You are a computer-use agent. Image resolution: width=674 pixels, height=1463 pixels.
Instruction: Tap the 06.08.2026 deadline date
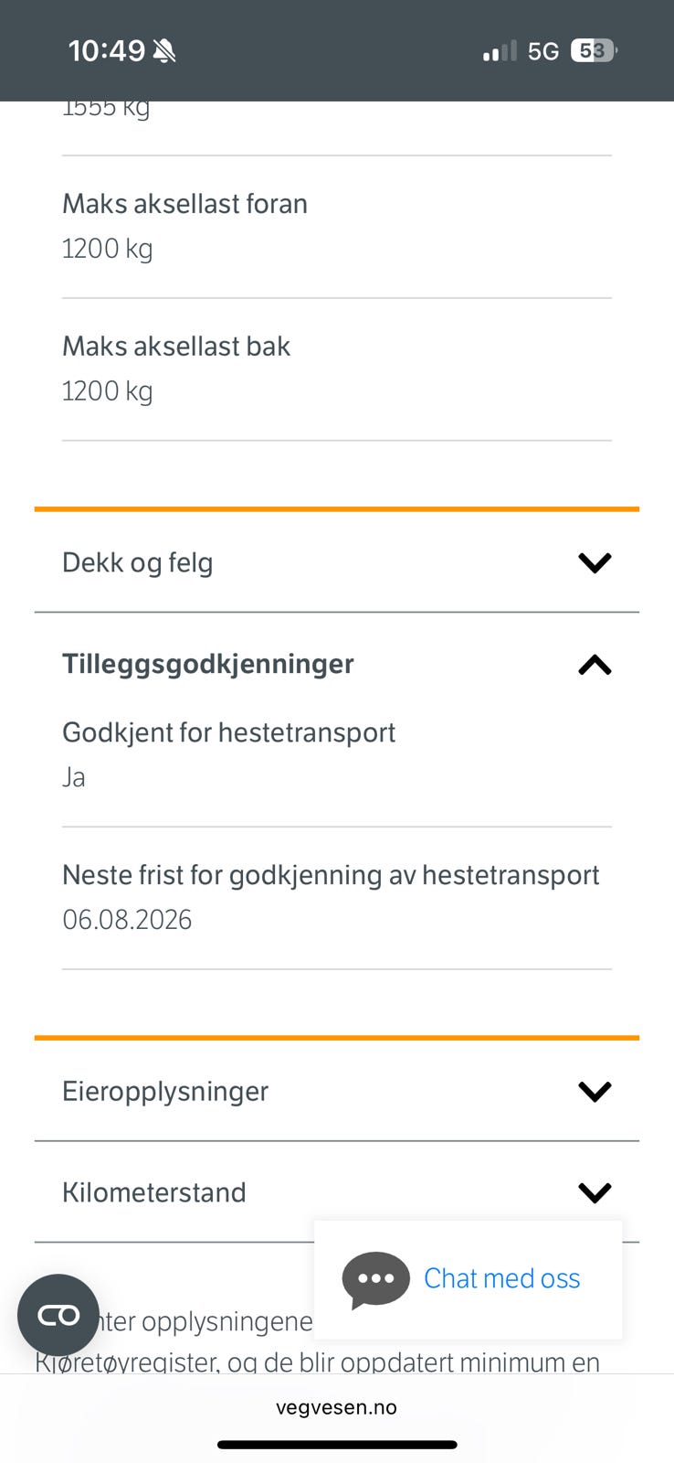point(127,919)
